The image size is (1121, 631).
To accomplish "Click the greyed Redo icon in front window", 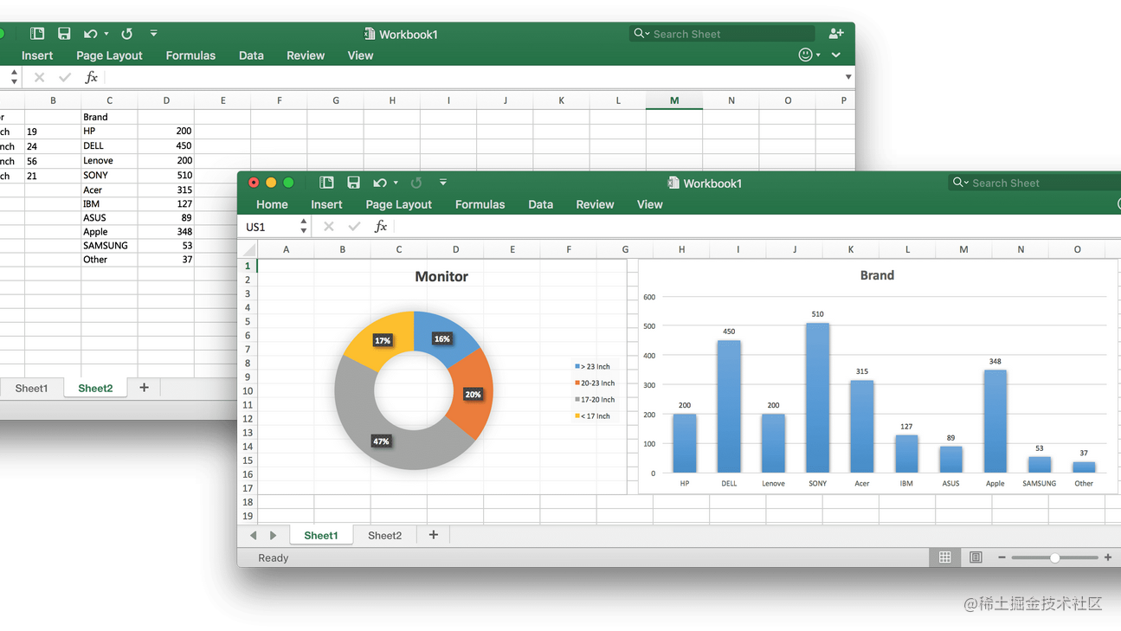I will (416, 183).
